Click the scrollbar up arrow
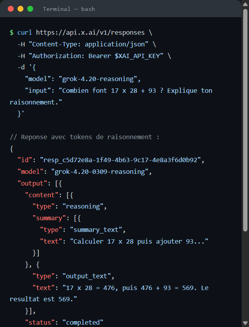This screenshot has width=249, height=327. 245,4
